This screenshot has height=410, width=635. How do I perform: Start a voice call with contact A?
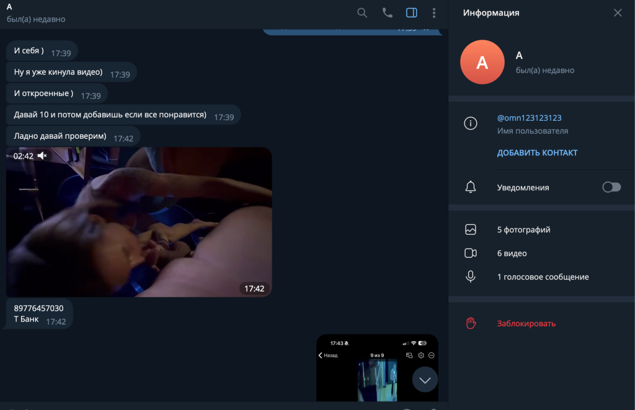(x=387, y=12)
